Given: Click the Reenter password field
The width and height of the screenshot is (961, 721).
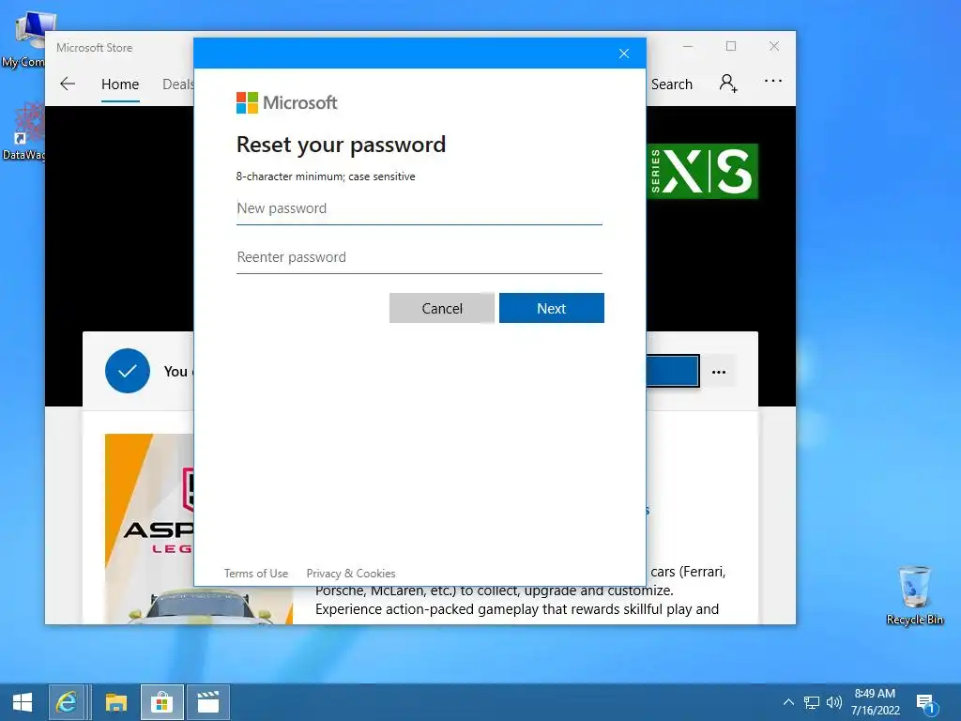Looking at the screenshot, I should pyautogui.click(x=419, y=257).
